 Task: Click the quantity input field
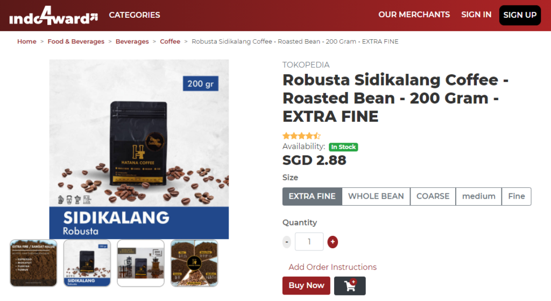[309, 242]
